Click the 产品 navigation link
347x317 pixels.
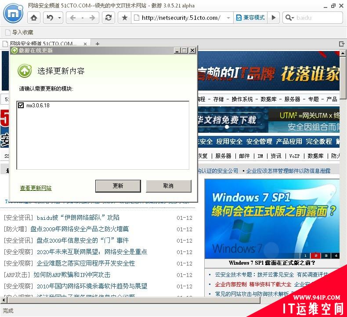pos(332,99)
